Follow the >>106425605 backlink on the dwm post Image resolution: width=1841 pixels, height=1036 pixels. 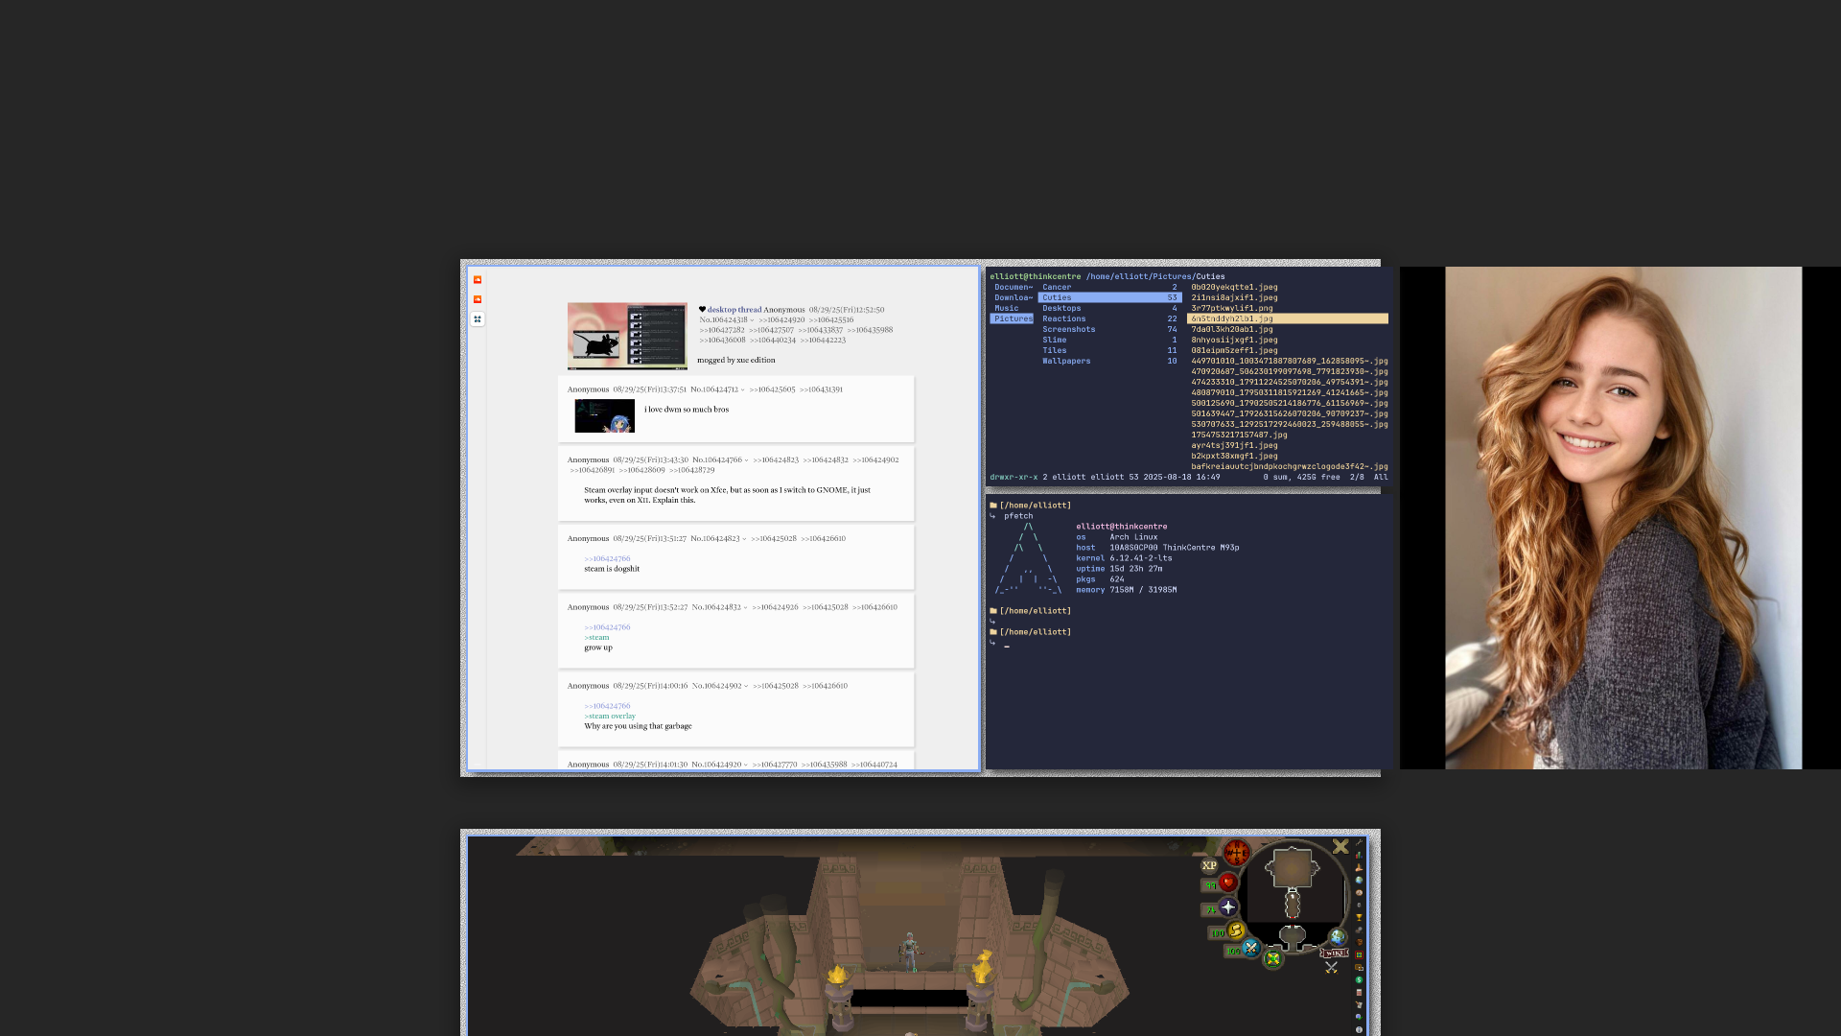(x=772, y=389)
